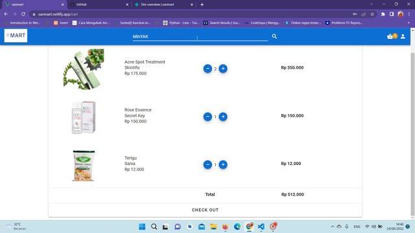Screen dimensions: 415x233
Task: Switch to the GitHub browser tab
Action: [x=99, y=5]
